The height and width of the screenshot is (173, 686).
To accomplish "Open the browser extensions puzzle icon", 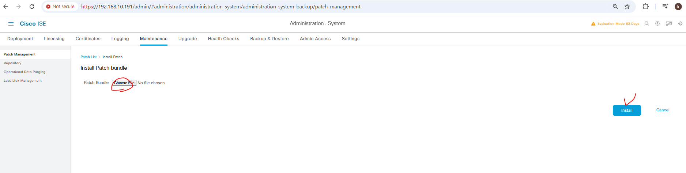I will pyautogui.click(x=646, y=7).
